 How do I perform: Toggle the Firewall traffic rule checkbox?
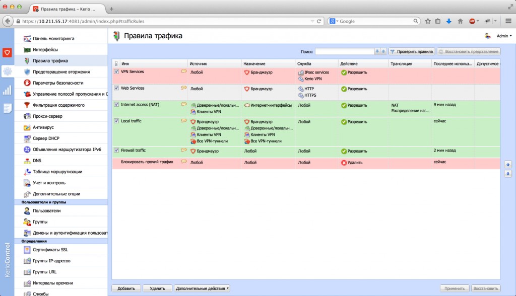pyautogui.click(x=116, y=150)
